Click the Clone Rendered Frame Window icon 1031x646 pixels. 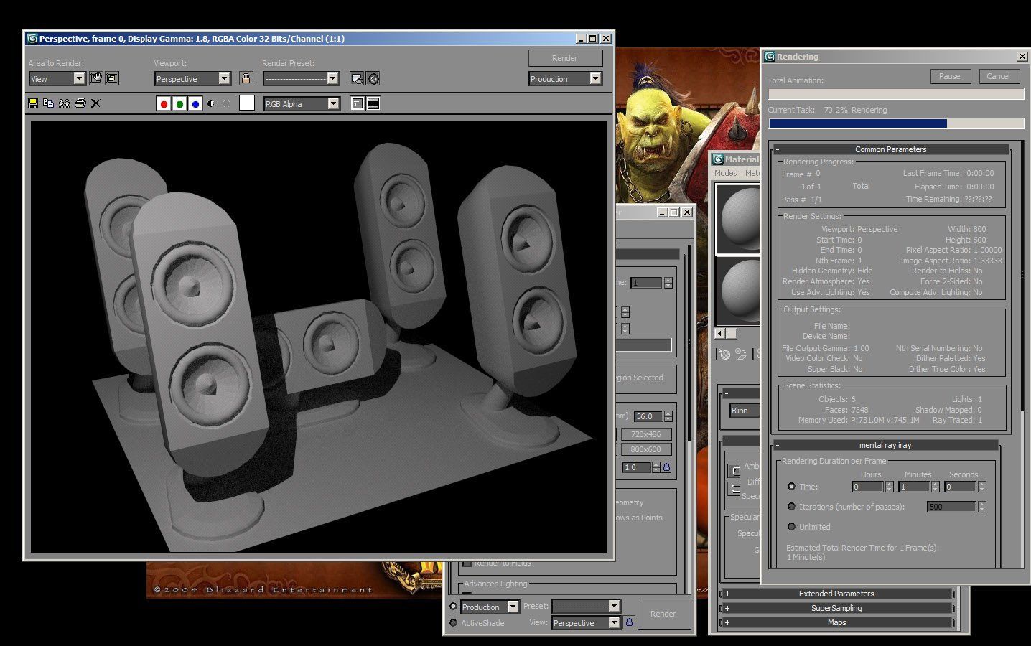(64, 103)
